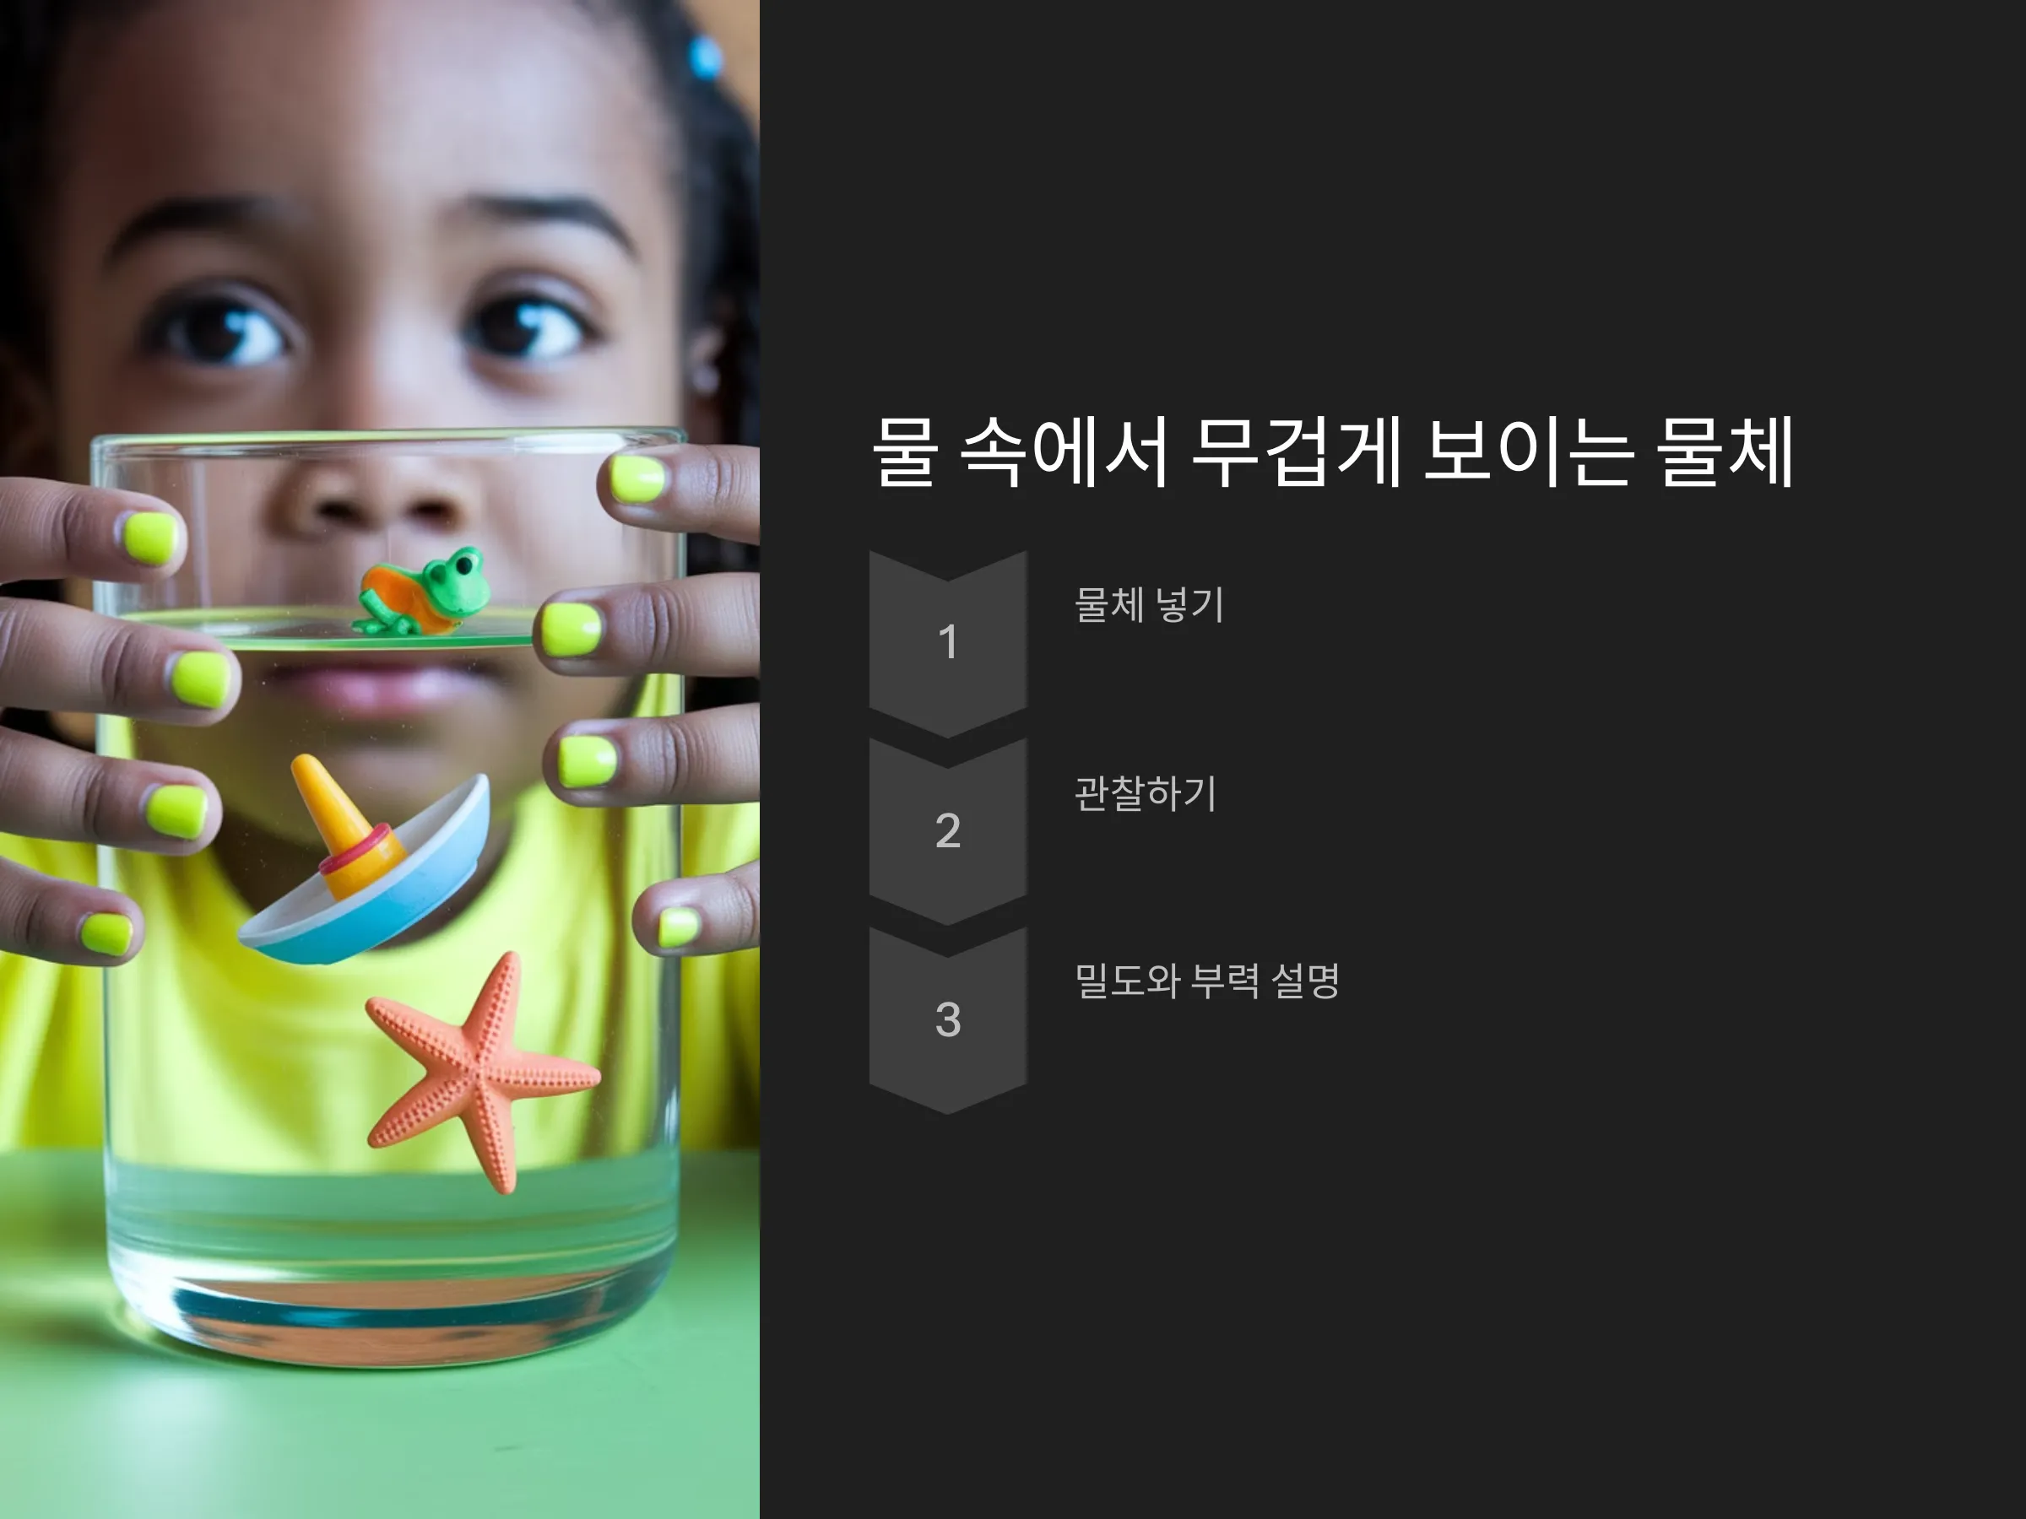Click the dark empty area of the slide
Screen dimensions: 2026x1519
pyautogui.click(x=1392, y=1310)
